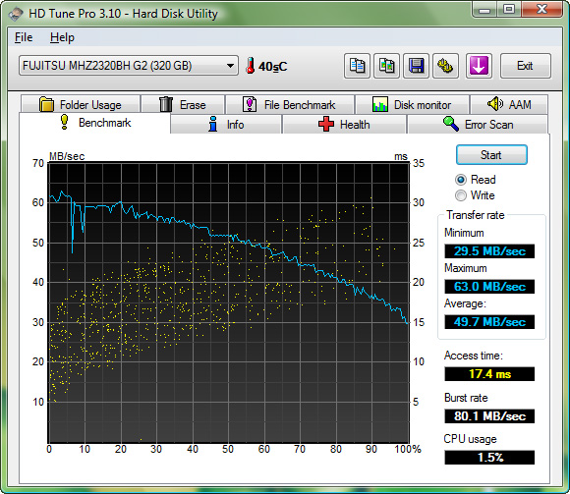Viewport: 570px width, 494px height.
Task: Click the HD Tune title bar icon
Action: tap(16, 14)
